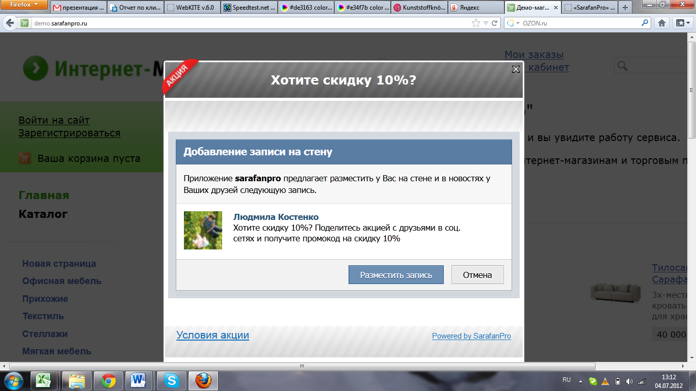Viewport: 696px width, 391px height.
Task: Open the 'Мягкая мебель' category
Action: (x=57, y=351)
